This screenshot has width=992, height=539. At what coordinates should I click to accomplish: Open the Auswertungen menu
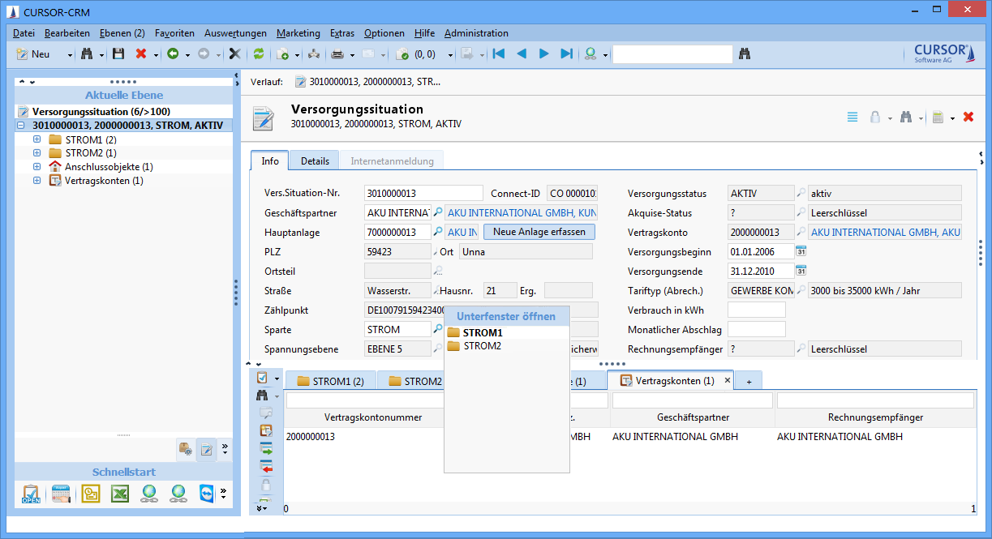tap(235, 33)
